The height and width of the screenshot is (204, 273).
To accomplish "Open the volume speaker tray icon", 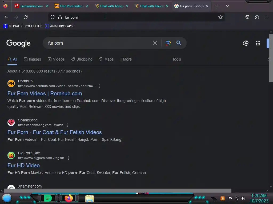I will tap(243, 198).
